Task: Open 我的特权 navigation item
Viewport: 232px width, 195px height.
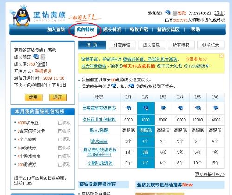Action: coord(85,29)
